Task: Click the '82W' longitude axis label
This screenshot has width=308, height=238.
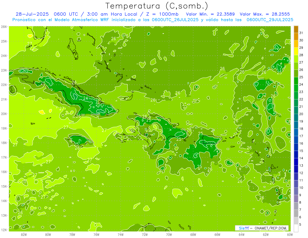Action: click(24, 235)
